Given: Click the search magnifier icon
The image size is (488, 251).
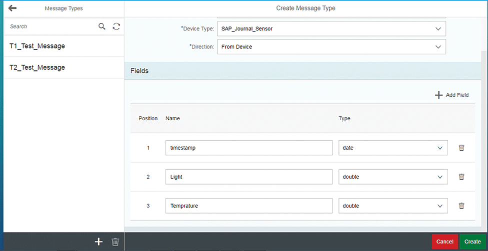Looking at the screenshot, I should pyautogui.click(x=102, y=26).
